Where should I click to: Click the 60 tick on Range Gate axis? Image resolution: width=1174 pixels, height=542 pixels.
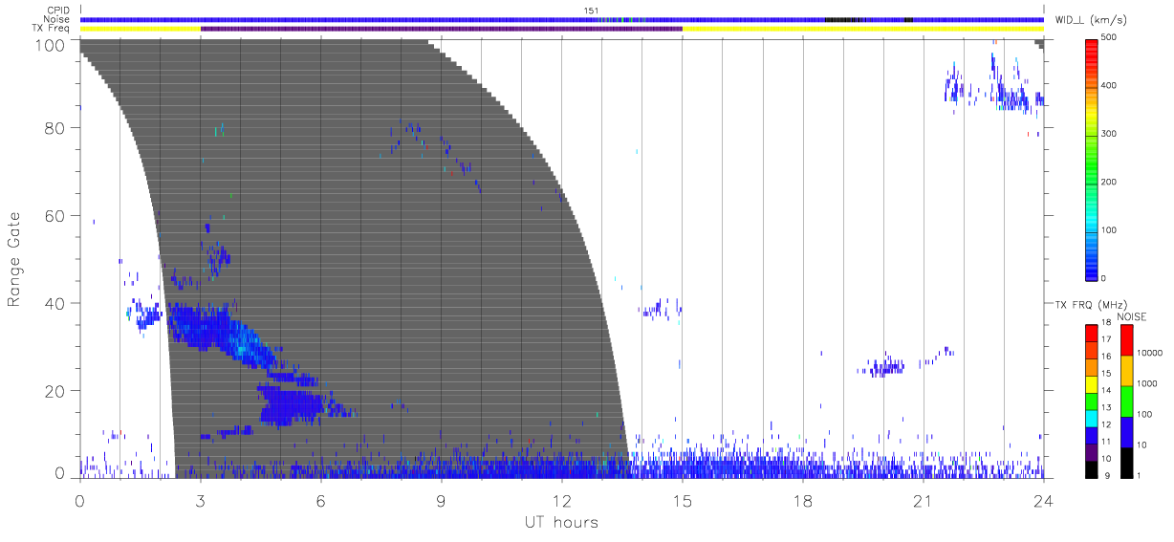(56, 216)
